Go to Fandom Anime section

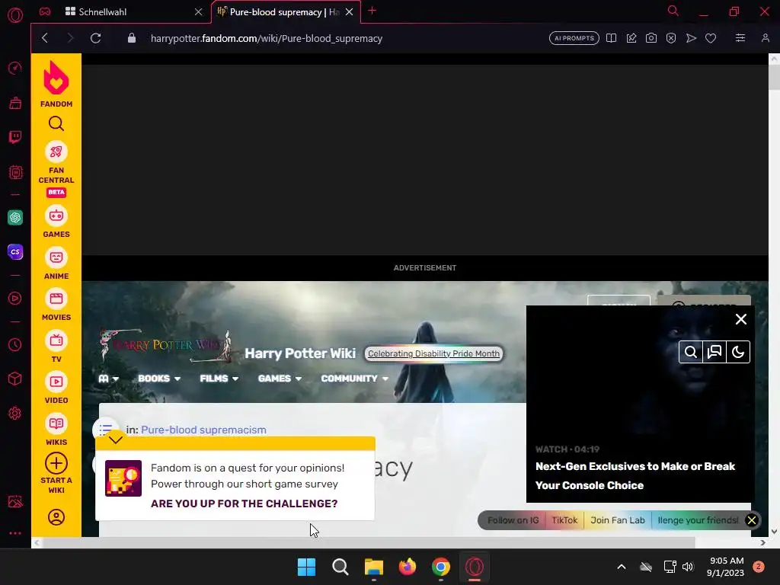point(56,264)
